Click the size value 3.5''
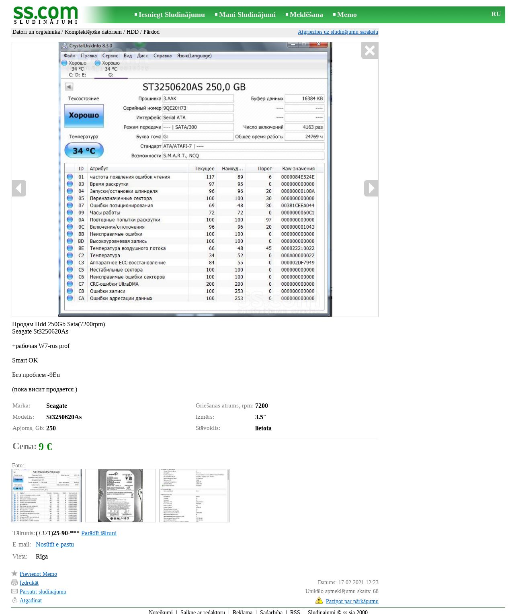The width and height of the screenshot is (516, 614). (x=261, y=417)
